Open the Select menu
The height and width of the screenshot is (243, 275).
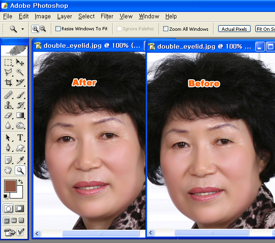click(x=87, y=17)
